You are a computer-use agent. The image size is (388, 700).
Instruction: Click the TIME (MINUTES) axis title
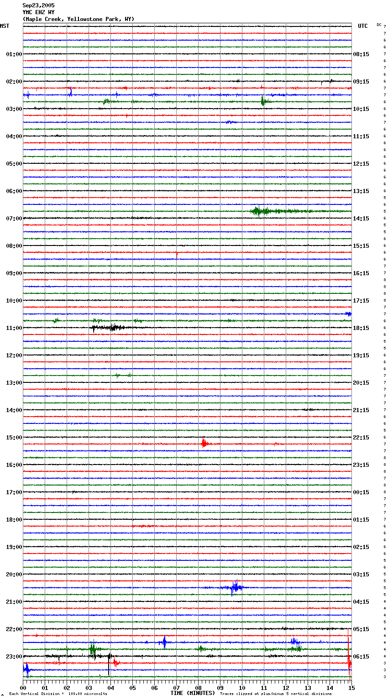[x=193, y=693]
